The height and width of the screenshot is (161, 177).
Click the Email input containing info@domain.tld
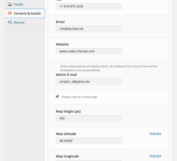coord(88,29)
